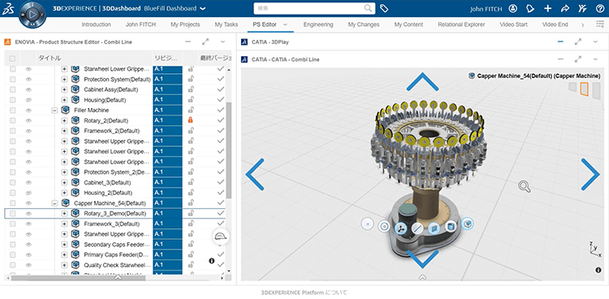Select the orange view thumbnail in the viewer corner
The height and width of the screenshot is (299, 609).
click(x=584, y=89)
